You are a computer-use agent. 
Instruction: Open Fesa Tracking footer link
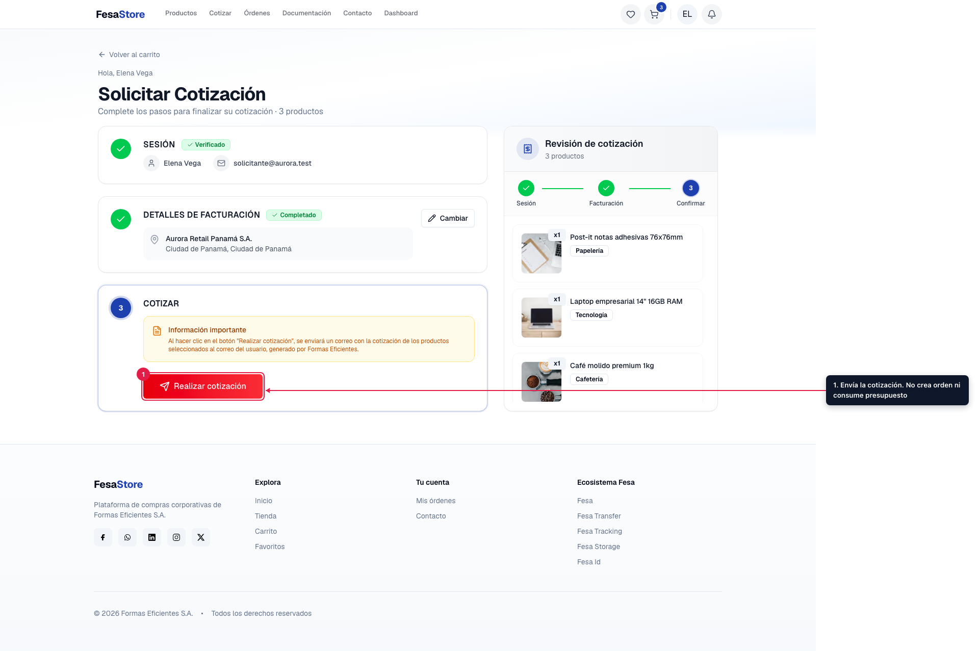click(600, 531)
